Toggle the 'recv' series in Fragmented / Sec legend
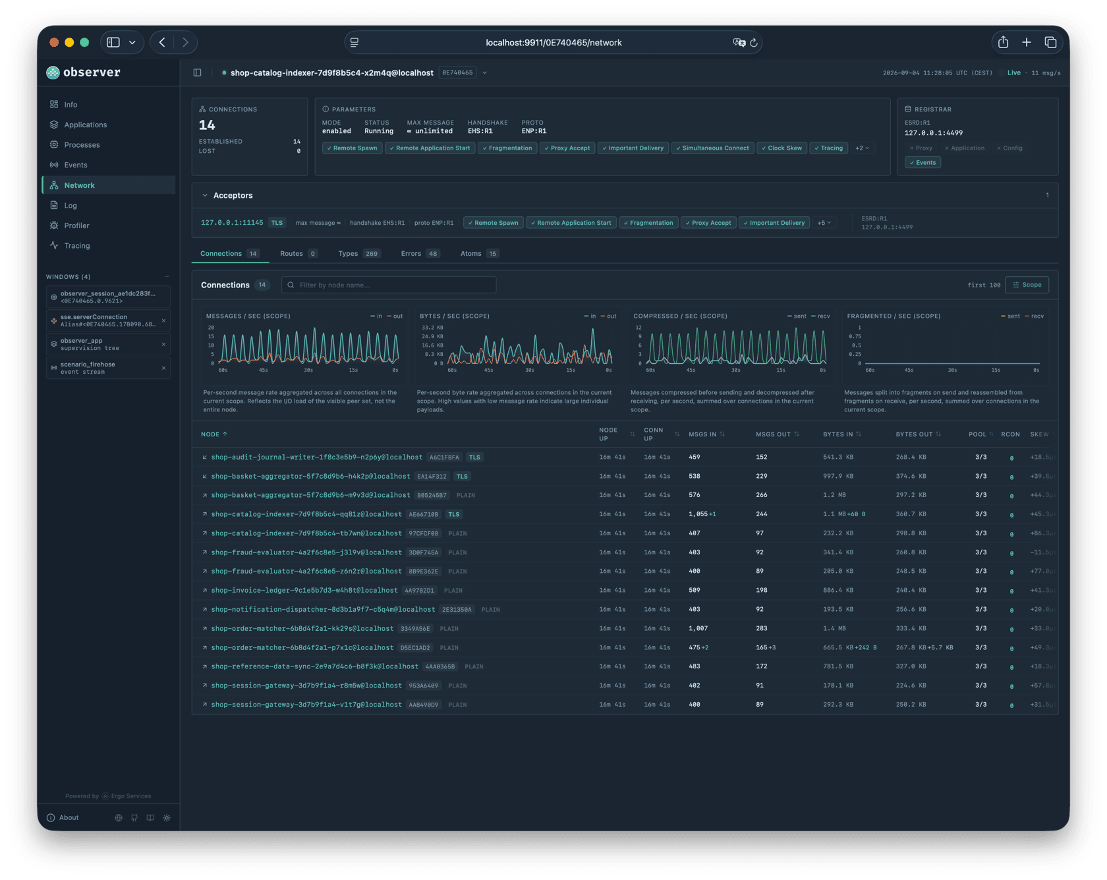This screenshot has width=1107, height=880. [x=1034, y=316]
